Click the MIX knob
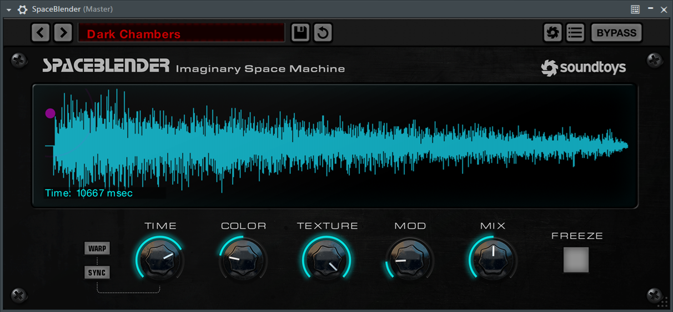Image resolution: width=673 pixels, height=312 pixels. [493, 259]
